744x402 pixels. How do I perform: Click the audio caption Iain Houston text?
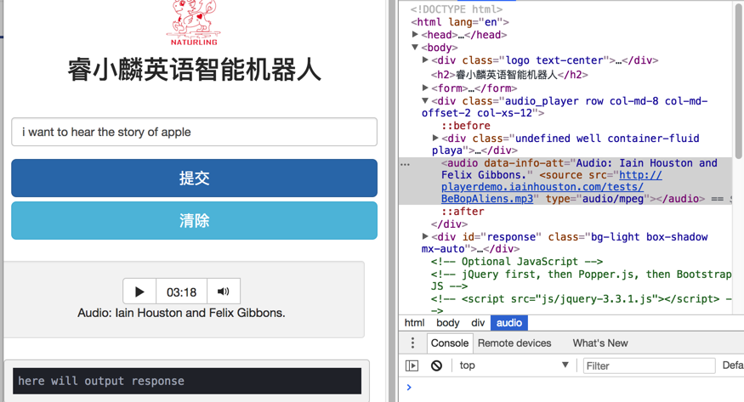coord(181,313)
